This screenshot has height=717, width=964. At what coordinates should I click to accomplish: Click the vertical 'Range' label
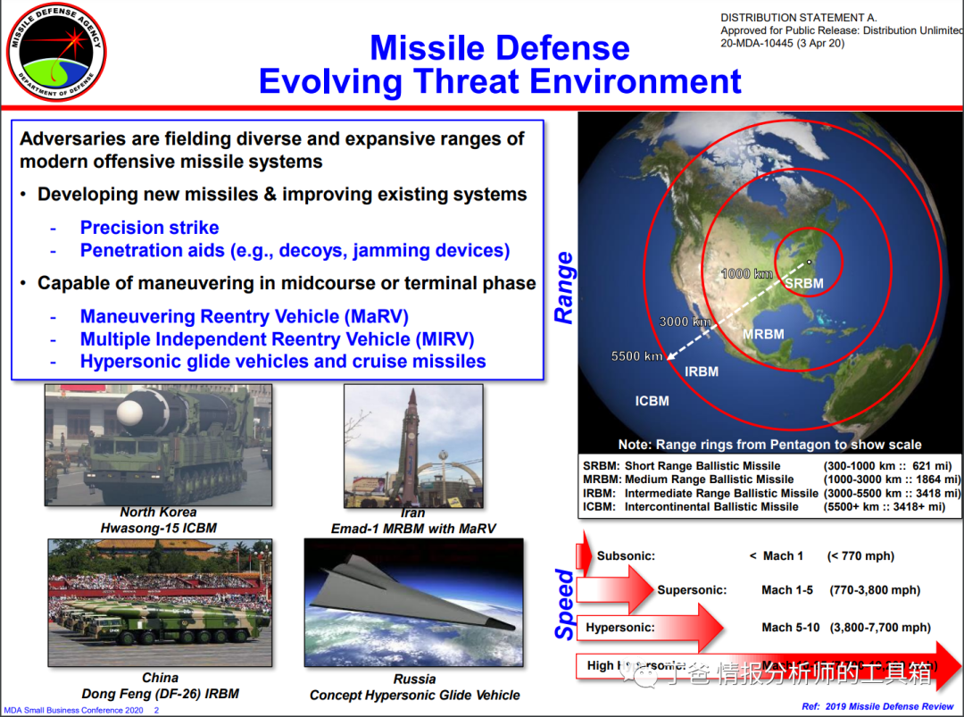(x=564, y=288)
